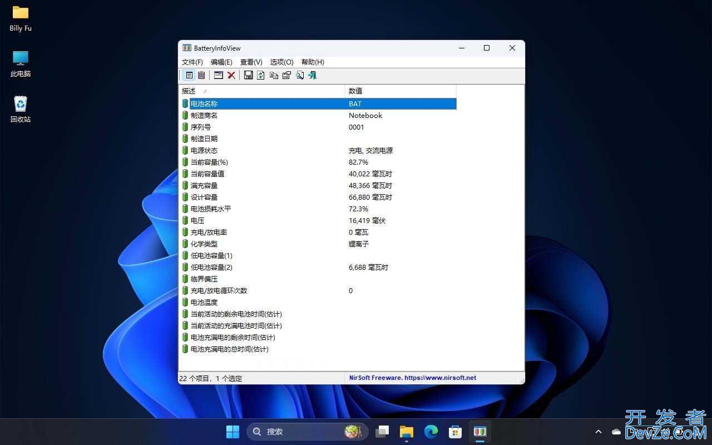Select the 临界偏压 row
The image size is (712, 445).
click(x=319, y=279)
